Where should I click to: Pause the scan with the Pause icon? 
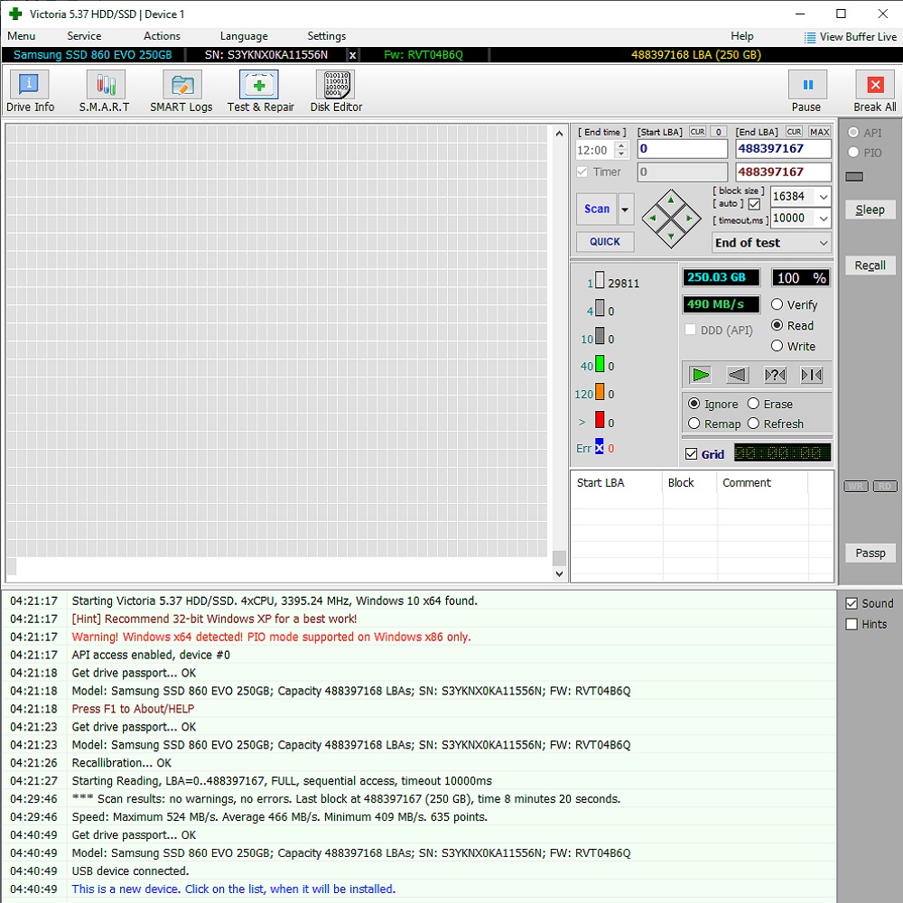pos(807,85)
